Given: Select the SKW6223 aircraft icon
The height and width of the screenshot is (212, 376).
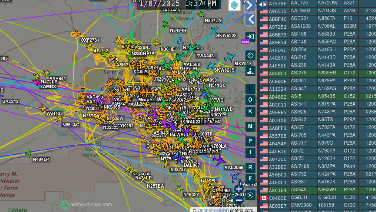Looking at the screenshot, I should (214, 30).
